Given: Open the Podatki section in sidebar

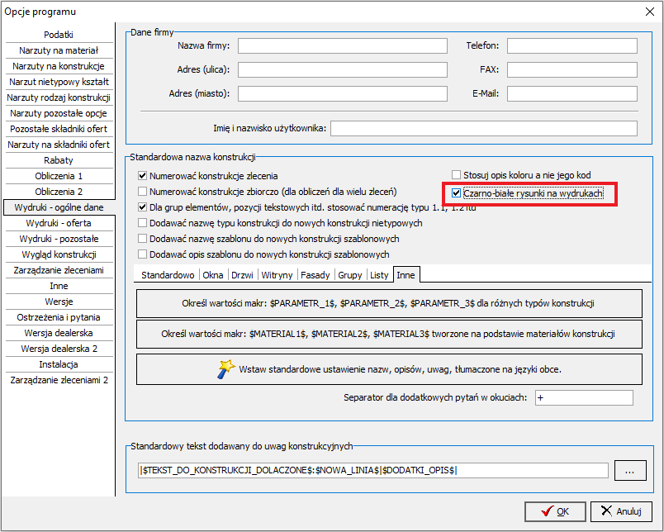Looking at the screenshot, I should click(x=59, y=35).
